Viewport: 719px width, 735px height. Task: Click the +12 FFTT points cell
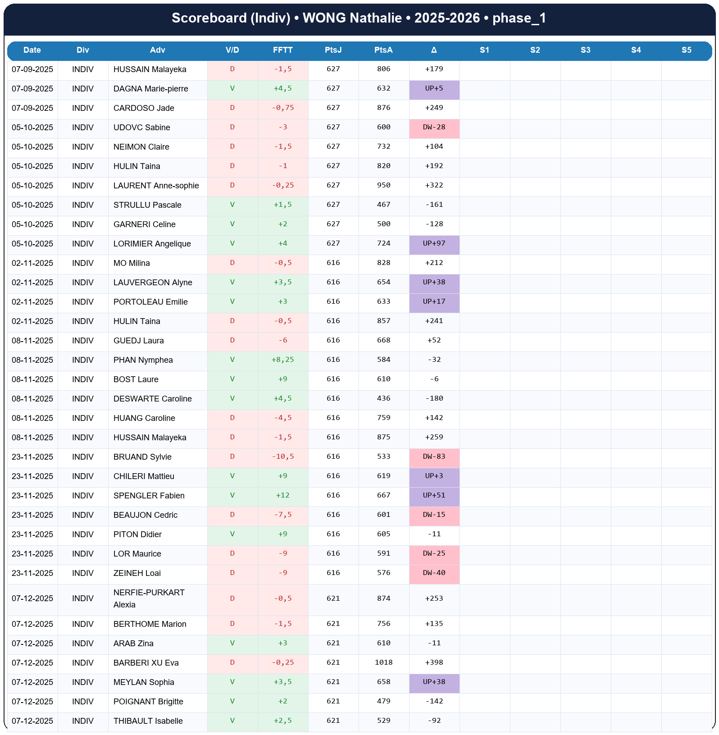click(x=282, y=496)
